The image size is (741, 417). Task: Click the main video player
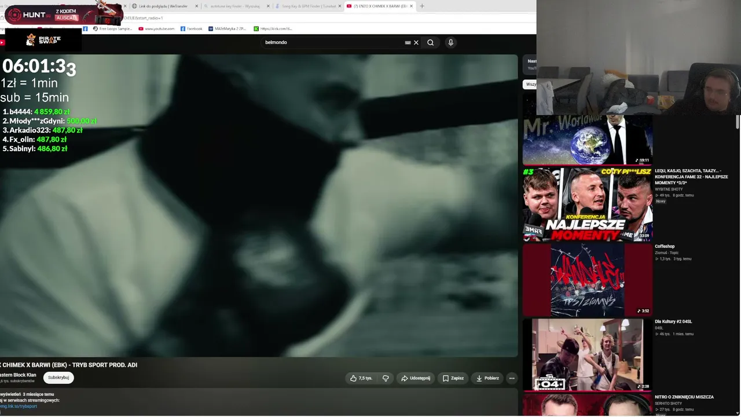point(259,206)
